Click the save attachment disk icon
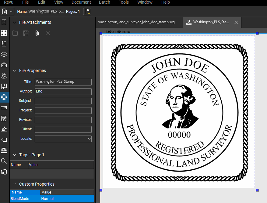The height and width of the screenshot is (203, 267). [26, 33]
